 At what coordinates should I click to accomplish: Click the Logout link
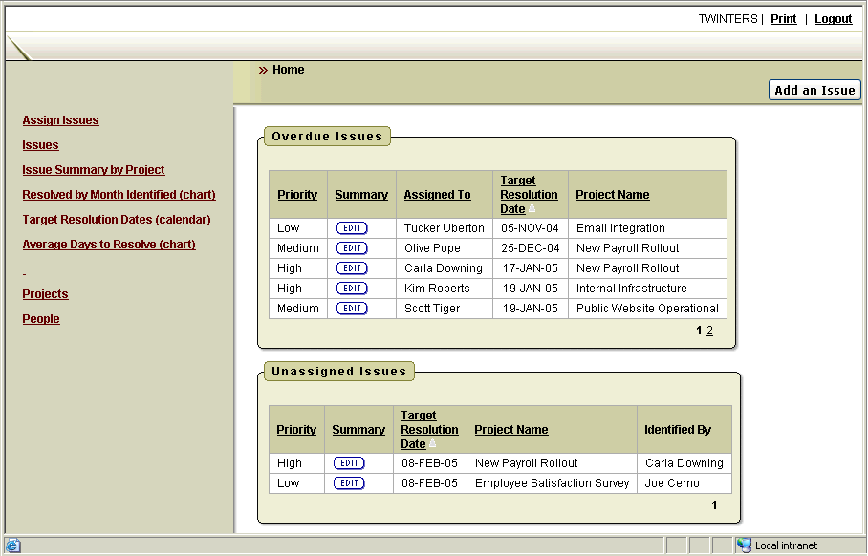click(833, 19)
